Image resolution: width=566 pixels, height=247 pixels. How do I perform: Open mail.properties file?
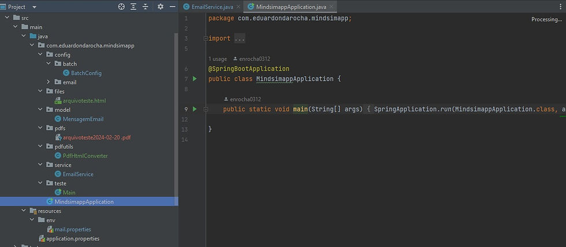click(x=73, y=229)
